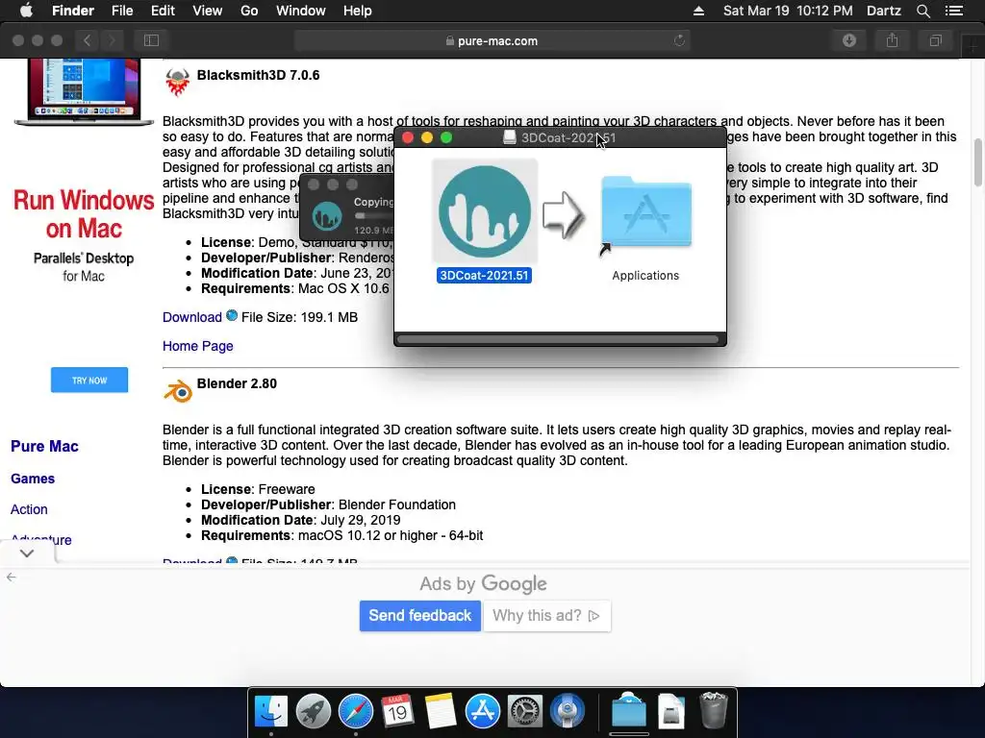Open Notification Center list icon
This screenshot has width=985, height=738.
tap(954, 11)
